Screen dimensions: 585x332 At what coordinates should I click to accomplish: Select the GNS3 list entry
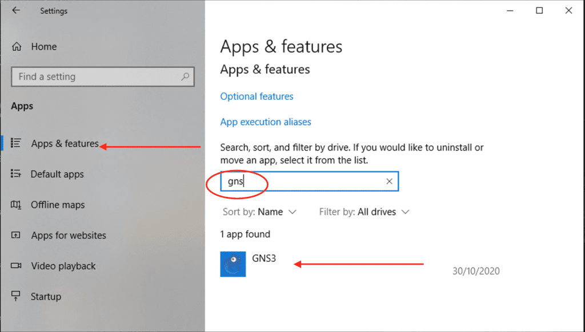263,258
